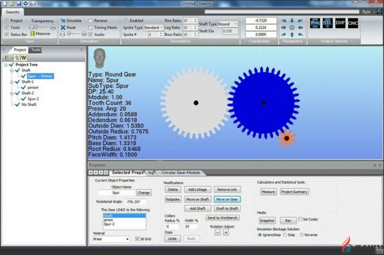Image resolution: width=384 pixels, height=255 pixels.
Task: Open the Project Summary tool
Action: (294, 192)
